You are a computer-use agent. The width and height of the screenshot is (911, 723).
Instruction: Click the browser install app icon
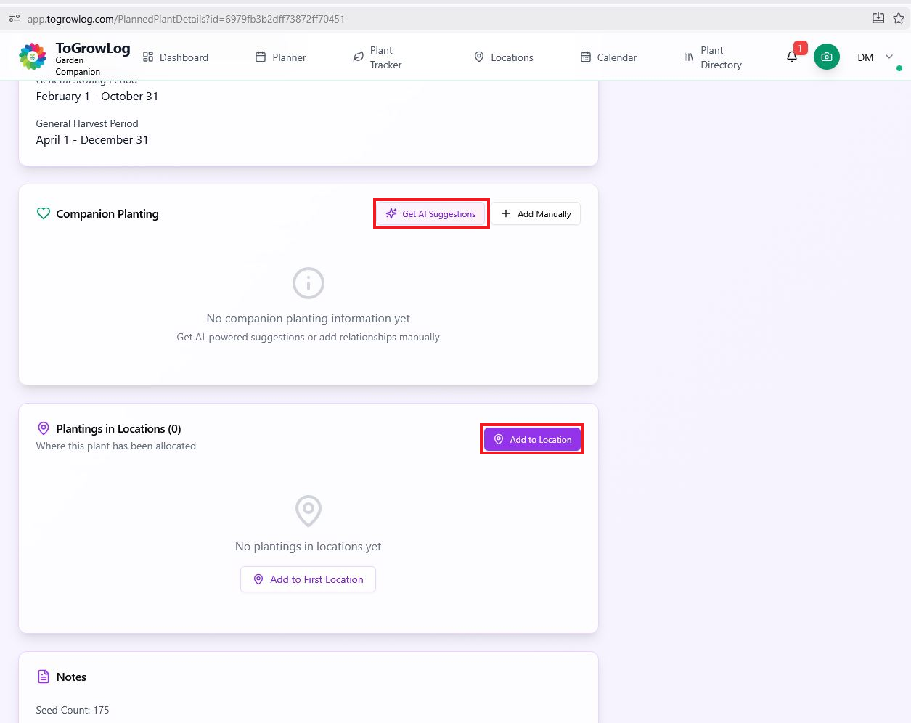click(x=878, y=19)
